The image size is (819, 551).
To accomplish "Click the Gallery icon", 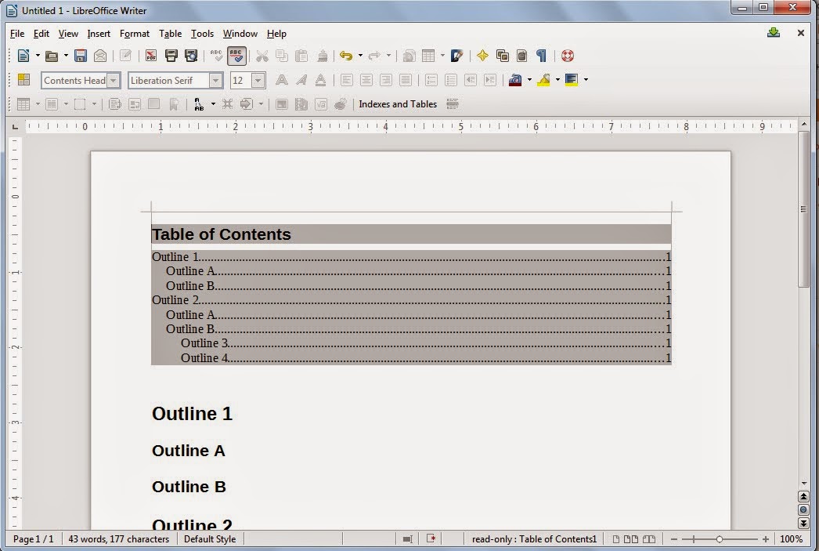I will point(500,56).
